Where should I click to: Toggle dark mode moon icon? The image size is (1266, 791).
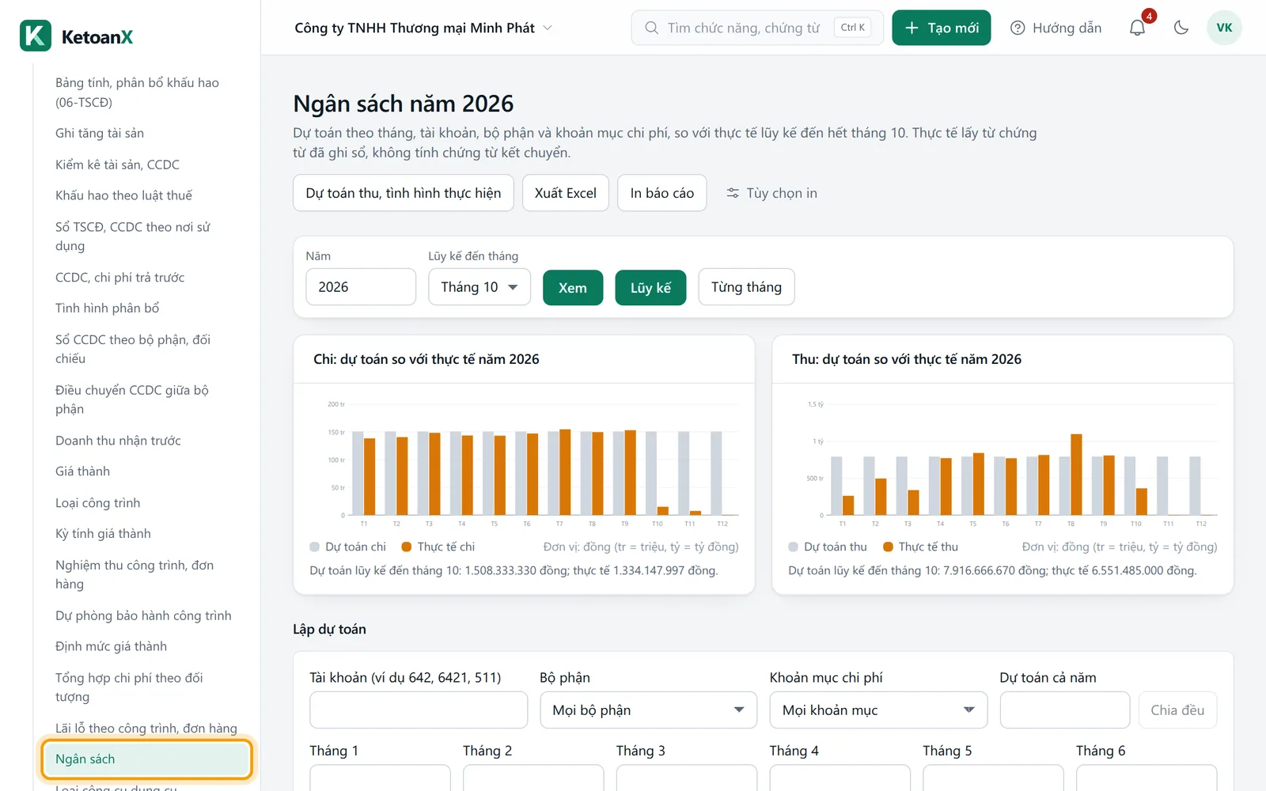pyautogui.click(x=1181, y=28)
